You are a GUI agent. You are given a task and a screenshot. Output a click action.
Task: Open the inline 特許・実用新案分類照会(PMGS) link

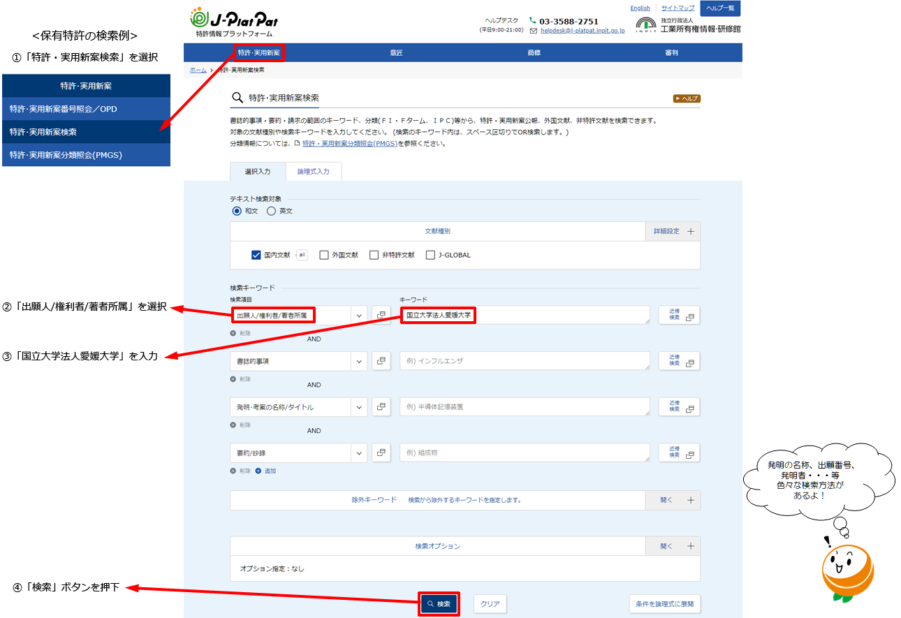(x=349, y=143)
